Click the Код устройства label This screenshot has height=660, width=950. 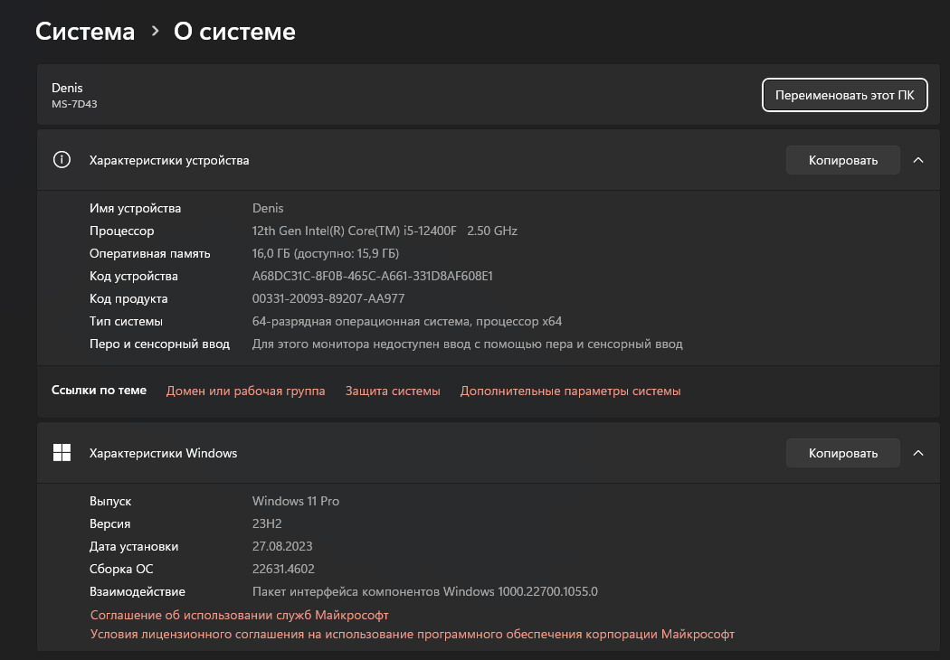click(134, 276)
